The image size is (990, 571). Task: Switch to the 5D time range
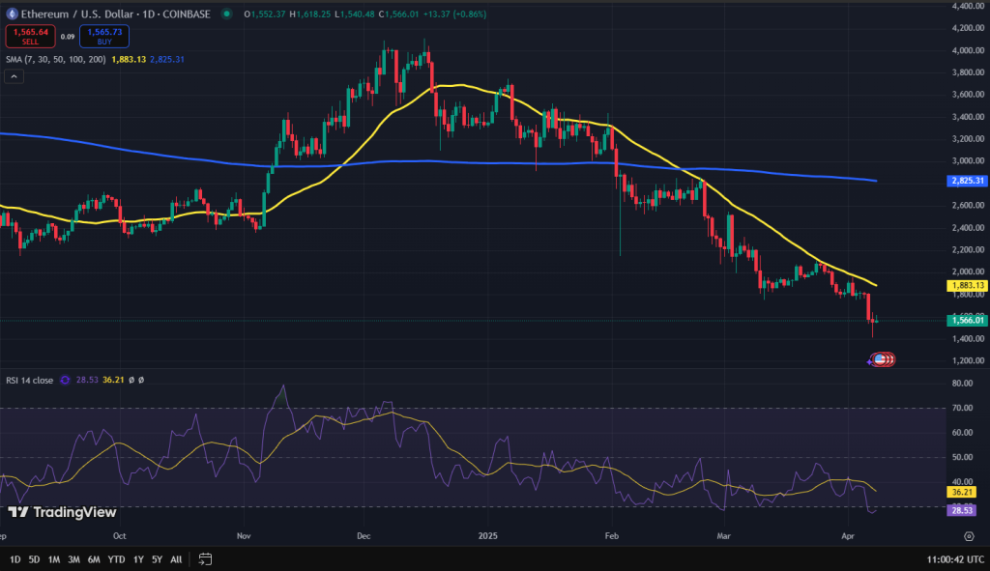pyautogui.click(x=34, y=559)
